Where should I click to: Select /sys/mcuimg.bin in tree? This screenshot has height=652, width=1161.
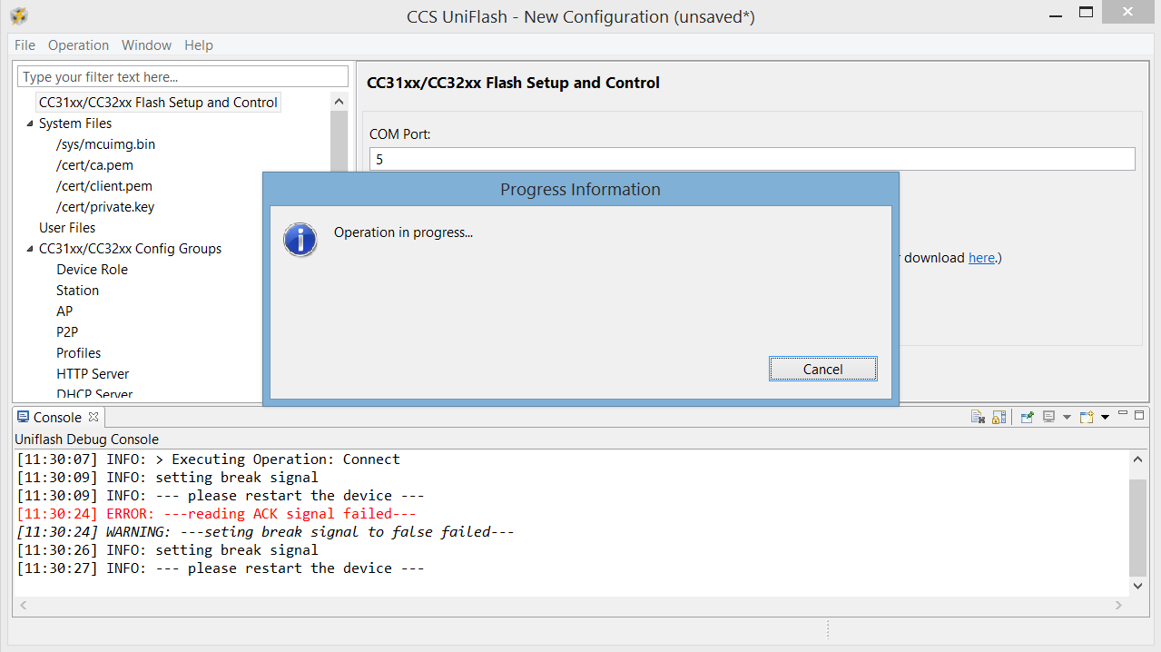[105, 144]
